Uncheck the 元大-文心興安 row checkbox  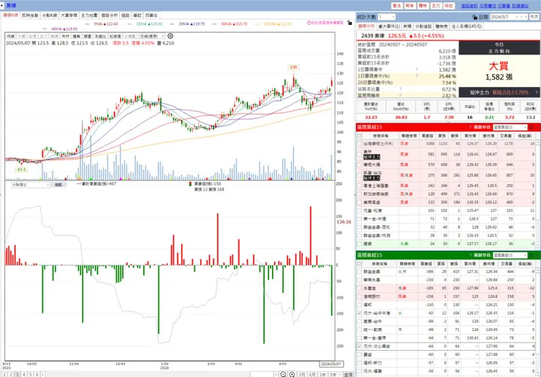point(359,346)
